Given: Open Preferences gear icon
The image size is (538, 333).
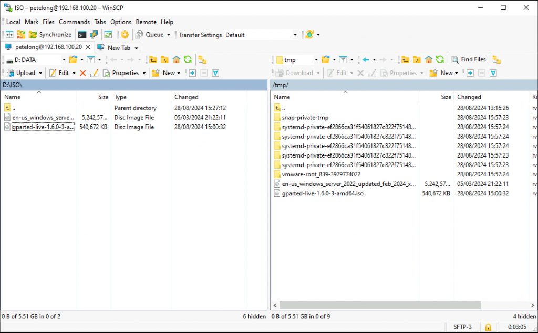Looking at the screenshot, I should point(125,35).
